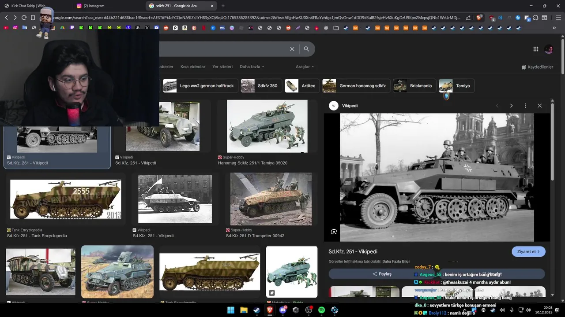Select the Kısa videolar search tab
The height and width of the screenshot is (317, 565).
193,67
